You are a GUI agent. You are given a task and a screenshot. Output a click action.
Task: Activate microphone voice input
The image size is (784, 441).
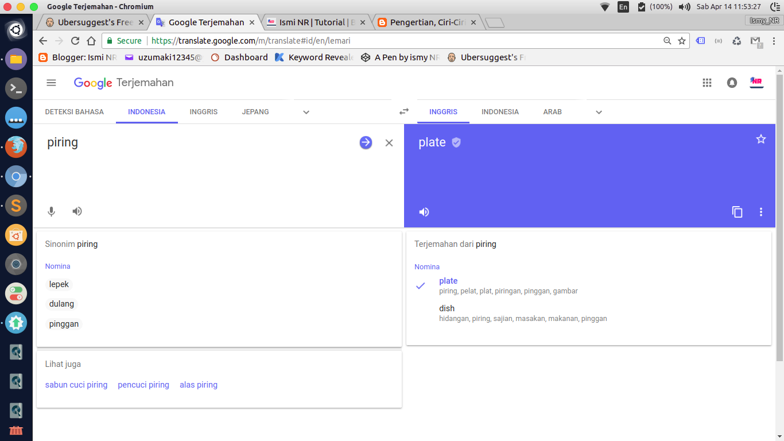point(51,211)
